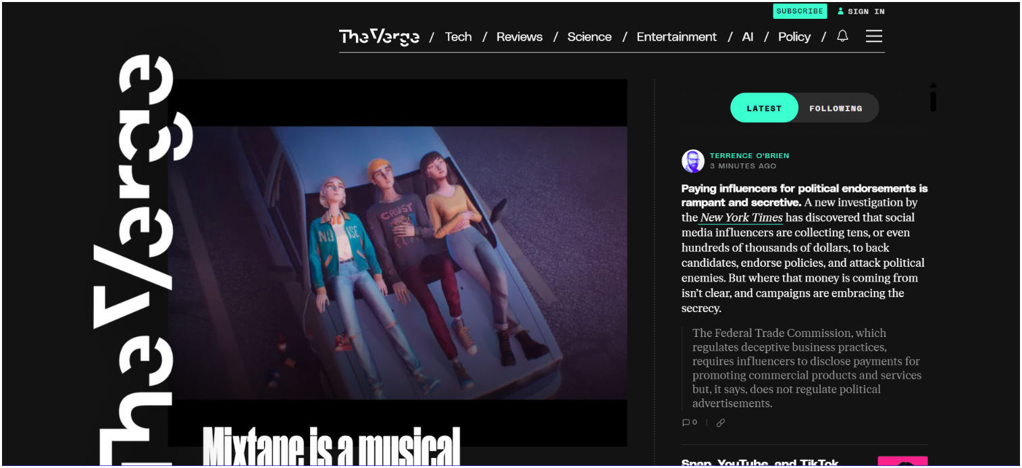Image resolution: width=1022 pixels, height=468 pixels.
Task: Click Terrence O'Brien's avatar photo
Action: 693,161
